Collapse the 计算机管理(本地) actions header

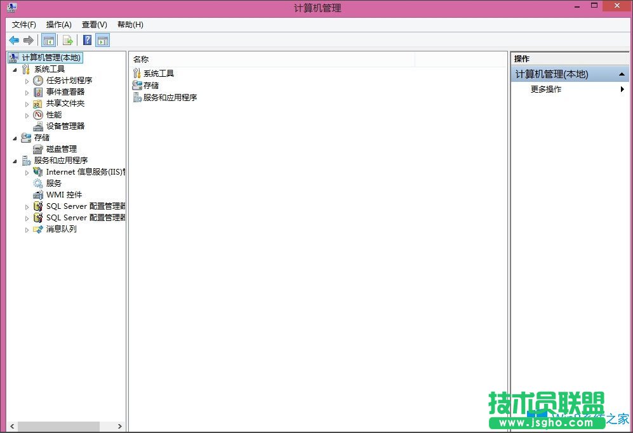tap(622, 74)
